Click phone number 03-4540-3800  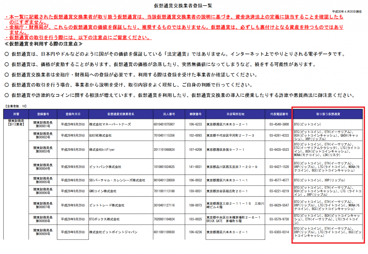pos(279,124)
